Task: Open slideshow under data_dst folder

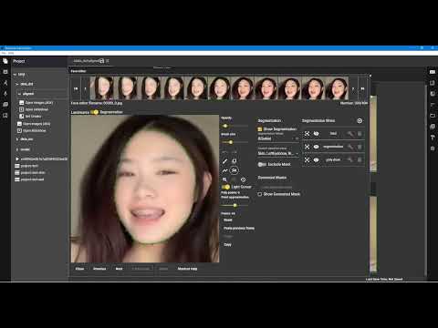Action: [31, 130]
